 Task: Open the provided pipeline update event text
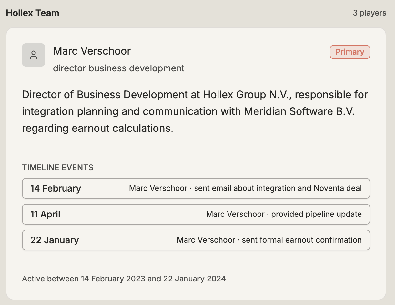284,214
